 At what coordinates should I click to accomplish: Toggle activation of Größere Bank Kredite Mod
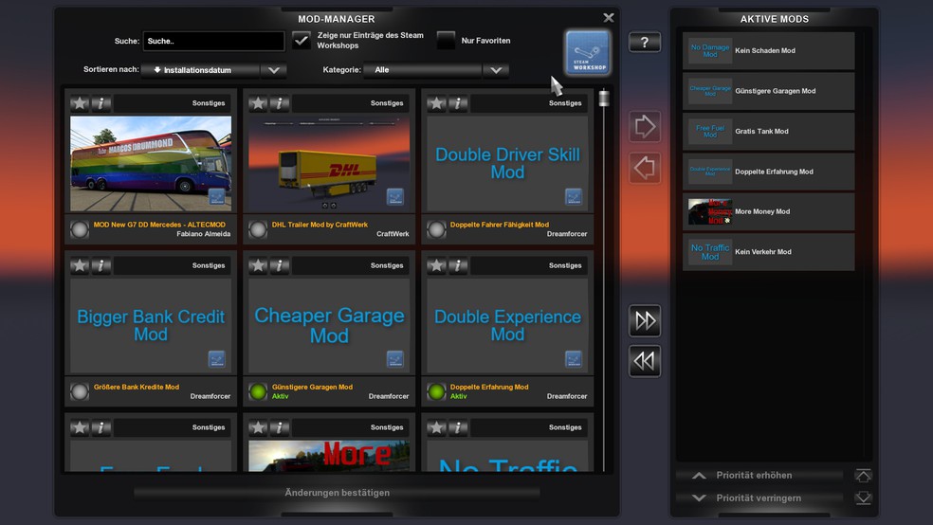[80, 391]
